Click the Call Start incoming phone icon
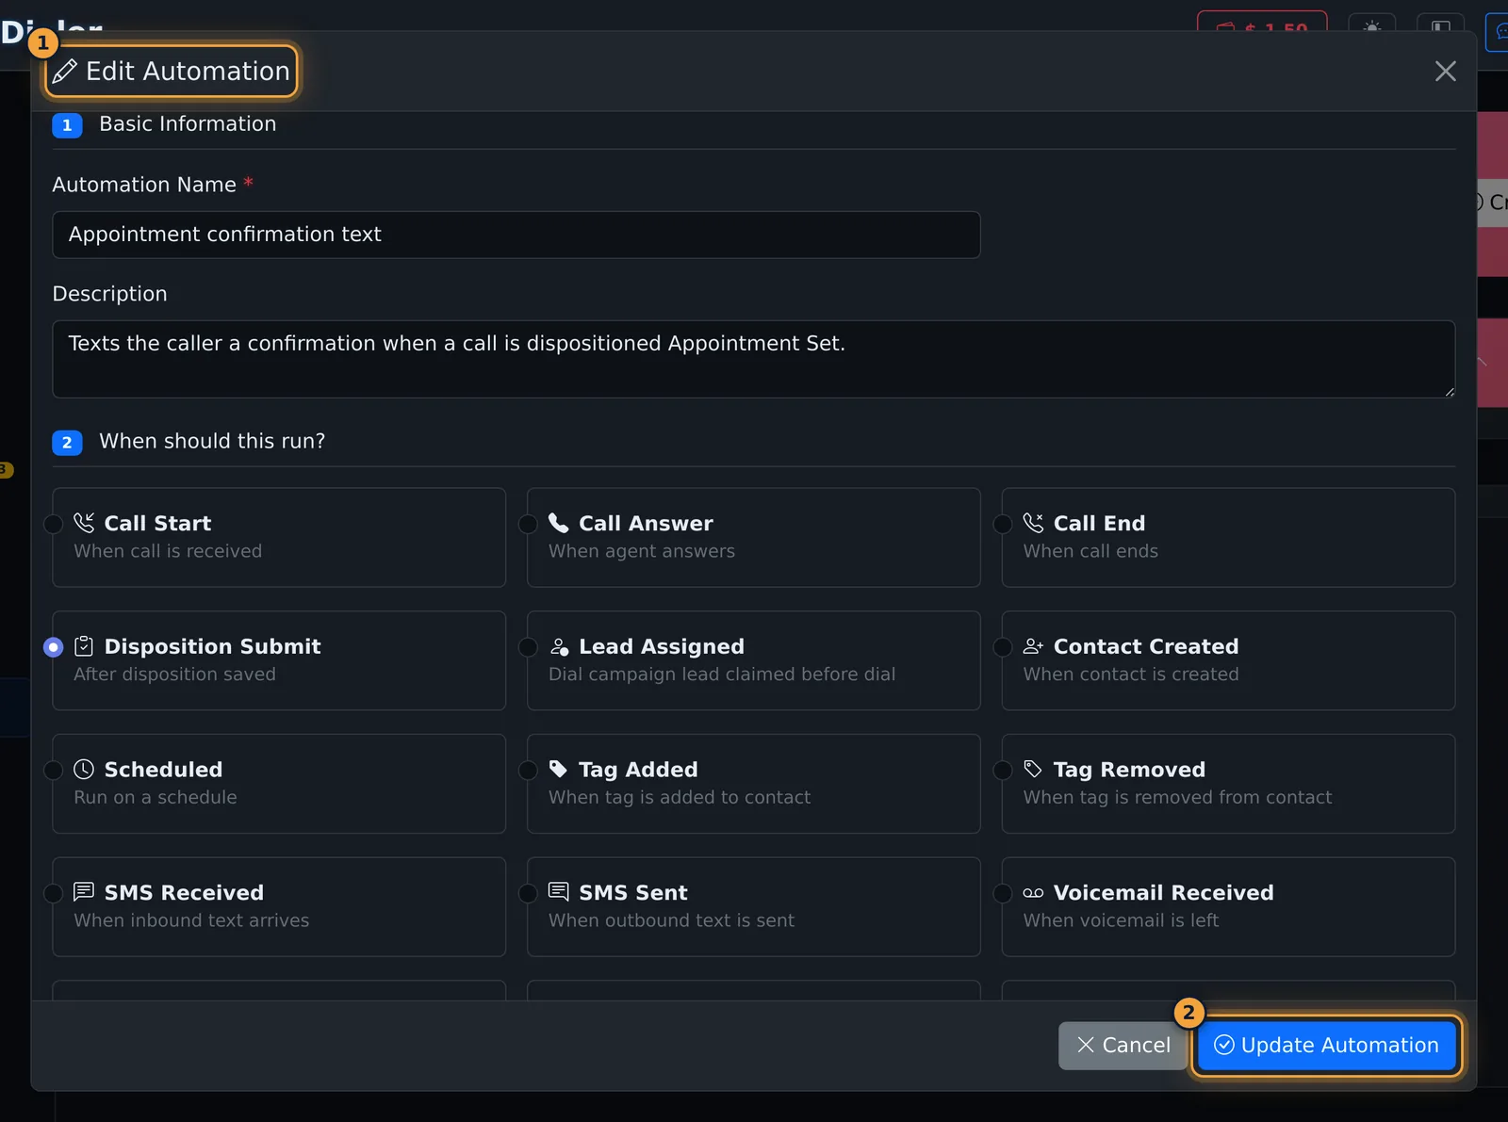 pos(84,523)
